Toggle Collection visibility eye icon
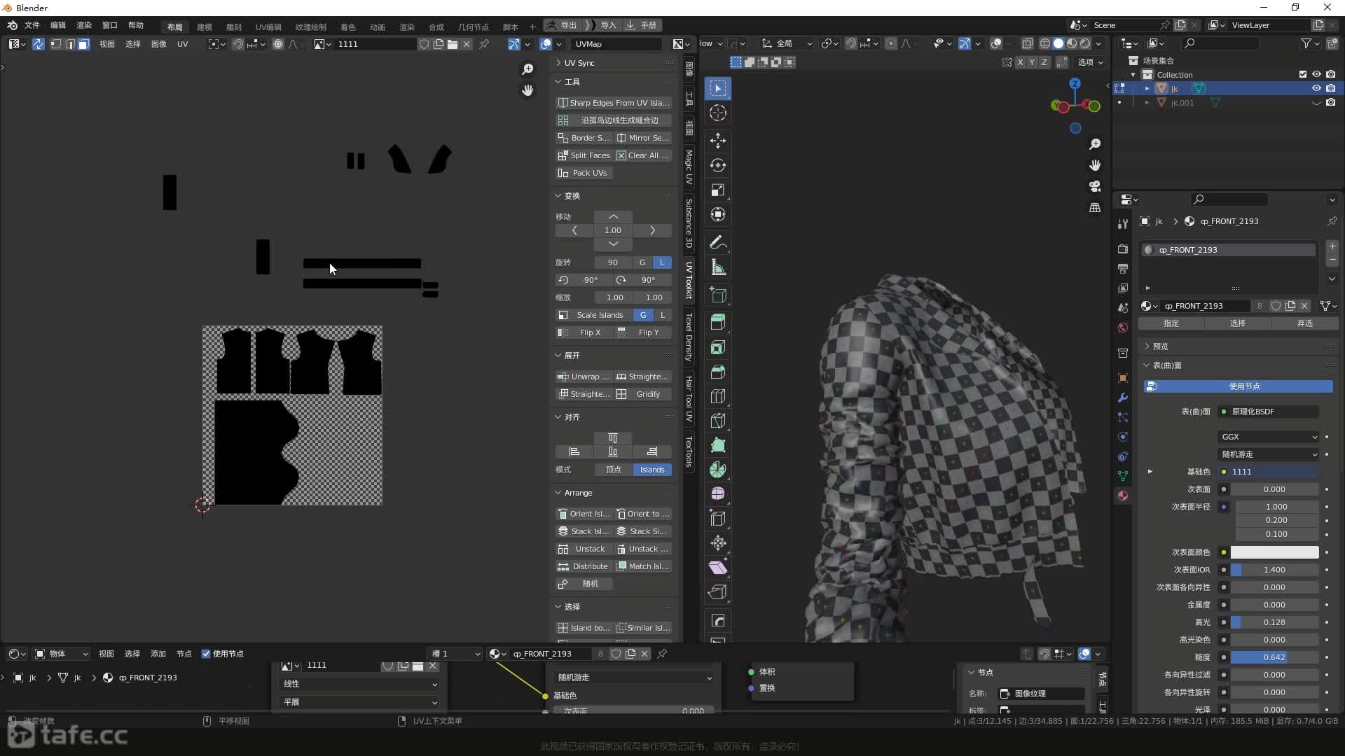 [1316, 74]
